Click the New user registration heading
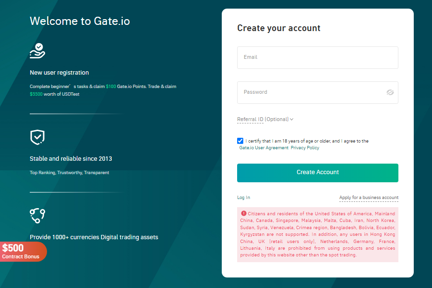432x288 pixels. point(59,73)
